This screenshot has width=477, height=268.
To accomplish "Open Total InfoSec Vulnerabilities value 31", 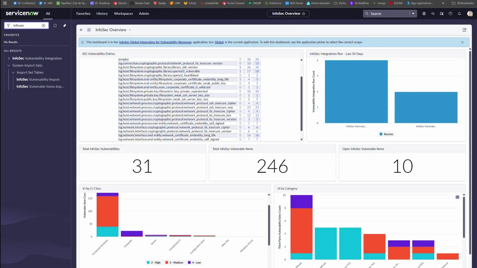I will tap(142, 166).
